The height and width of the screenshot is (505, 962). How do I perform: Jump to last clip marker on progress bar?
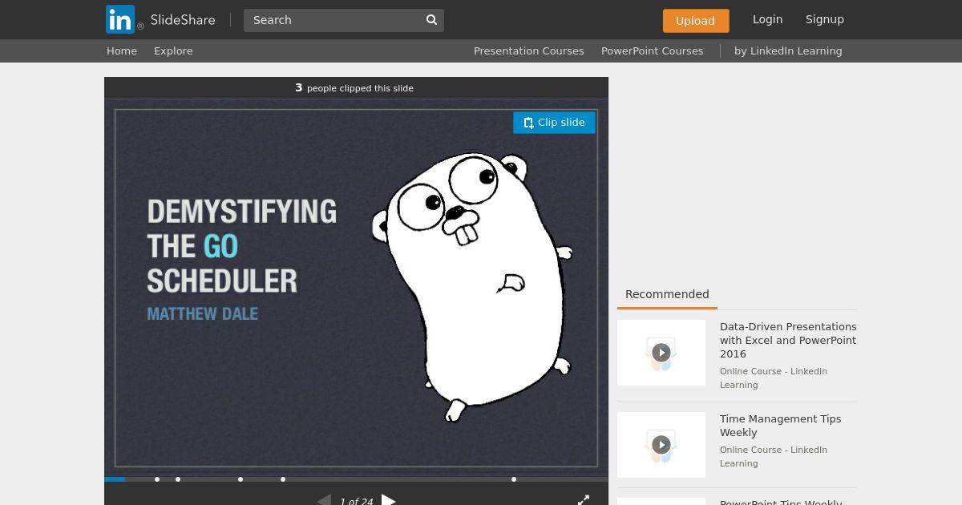tap(514, 479)
